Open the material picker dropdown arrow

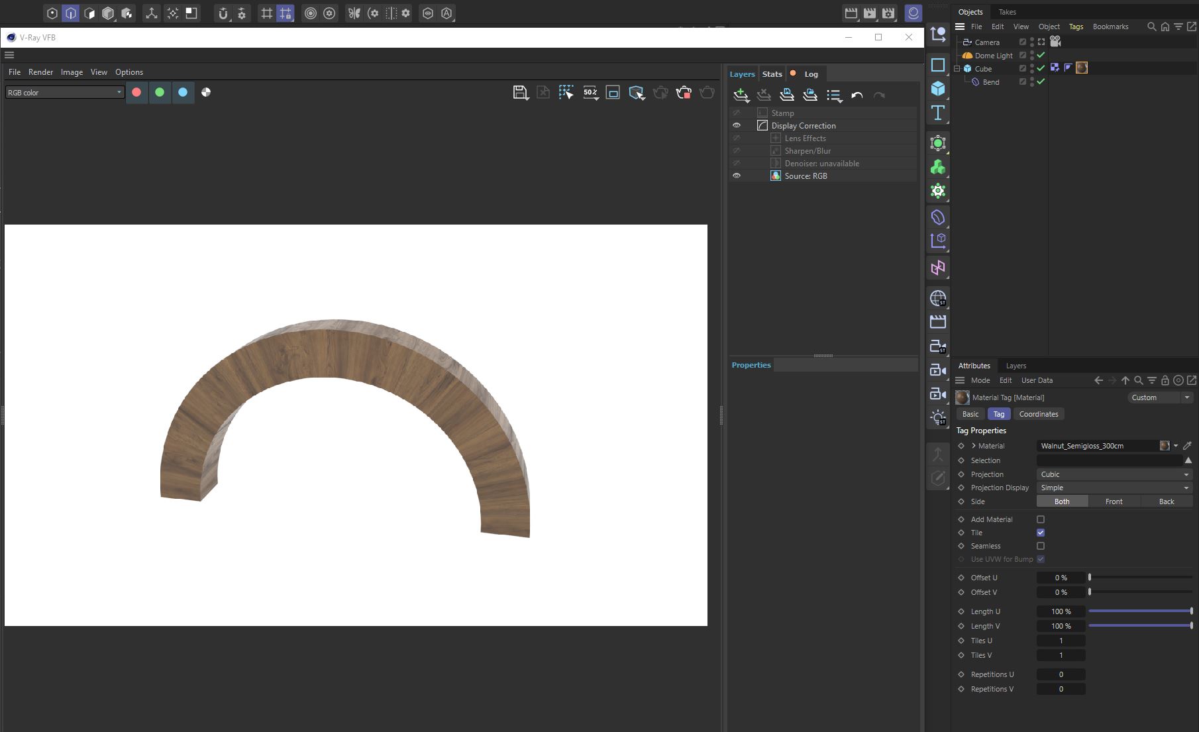[x=1176, y=446]
